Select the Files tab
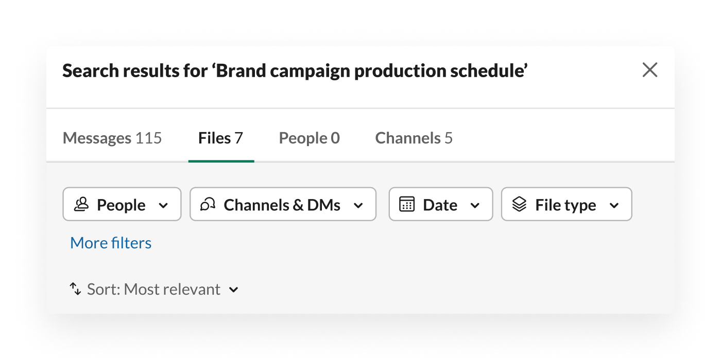This screenshot has width=721, height=360. click(220, 138)
